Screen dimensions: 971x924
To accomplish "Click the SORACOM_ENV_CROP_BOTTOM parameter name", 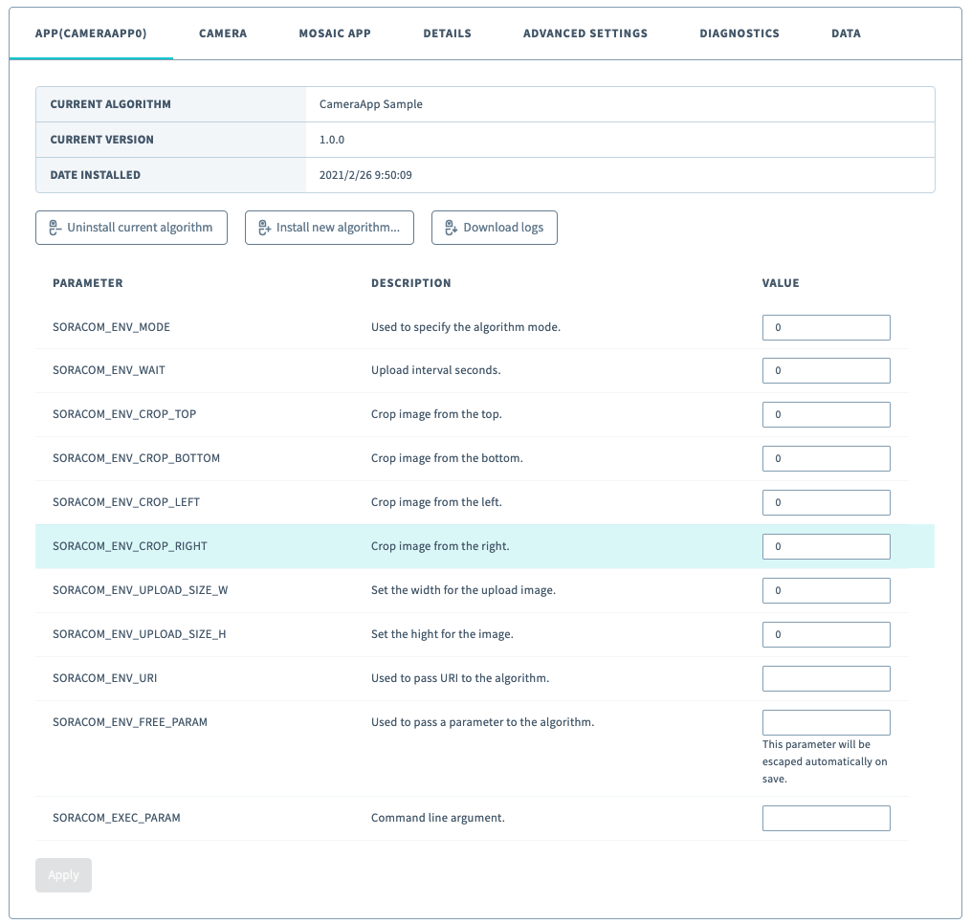I will (136, 457).
